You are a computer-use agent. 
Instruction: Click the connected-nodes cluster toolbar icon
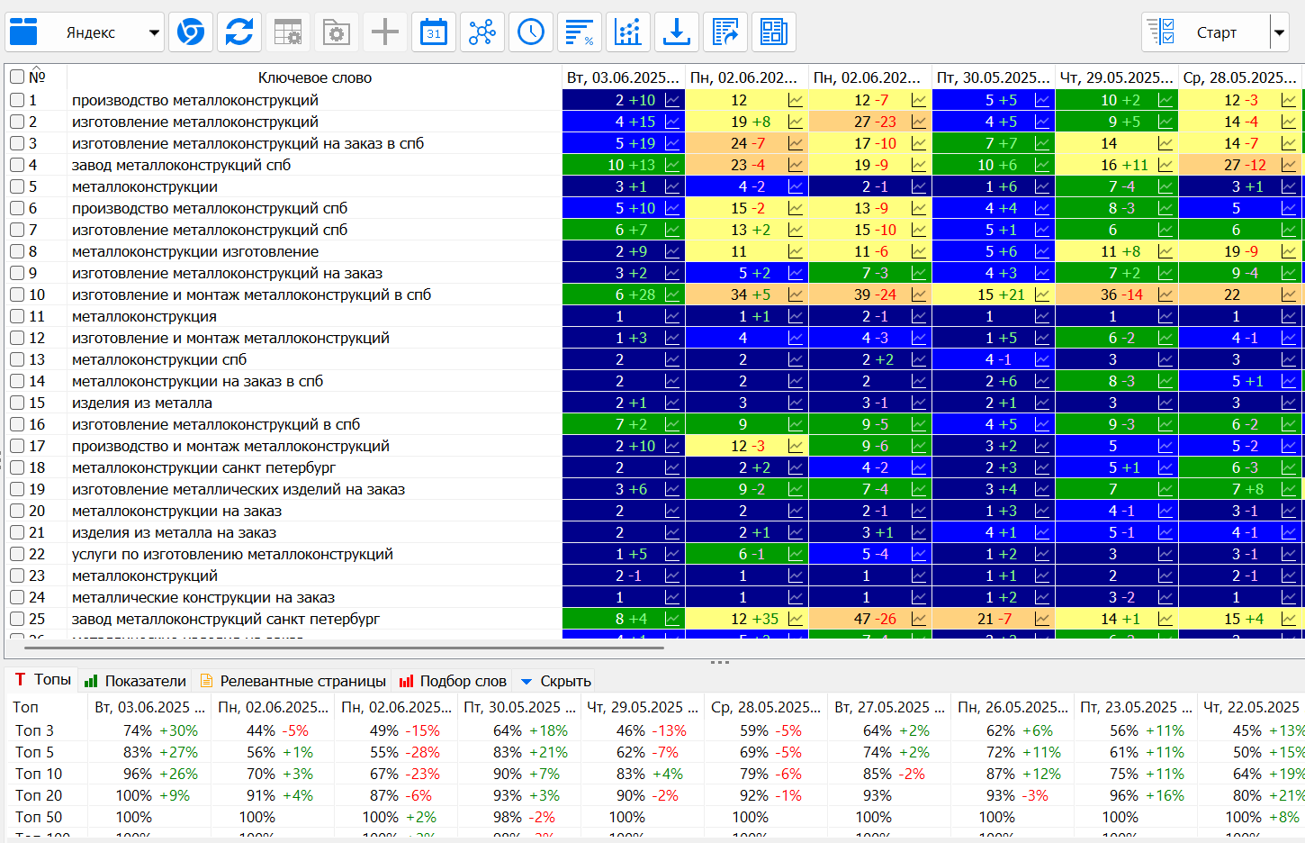click(482, 32)
